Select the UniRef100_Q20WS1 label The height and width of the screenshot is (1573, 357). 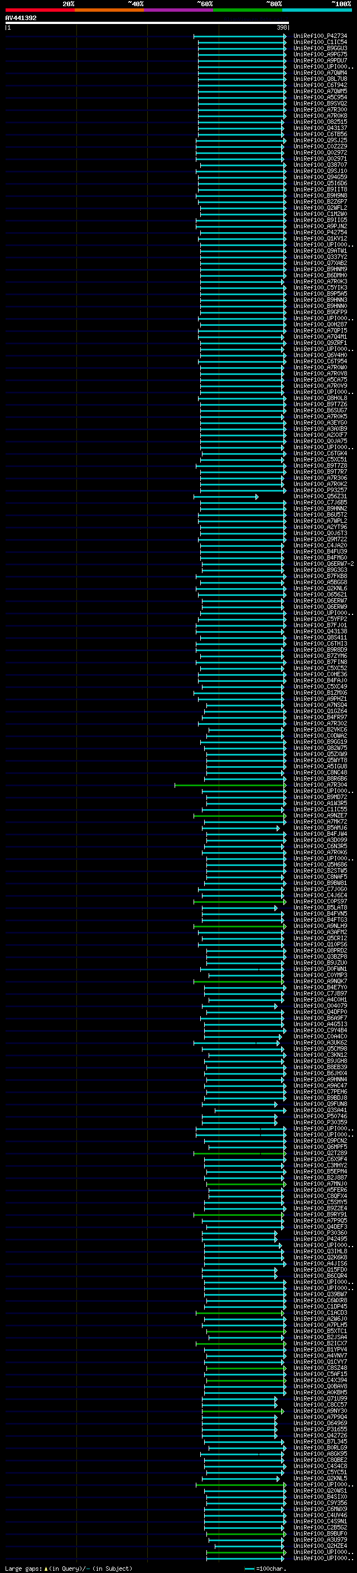pos(320,1490)
